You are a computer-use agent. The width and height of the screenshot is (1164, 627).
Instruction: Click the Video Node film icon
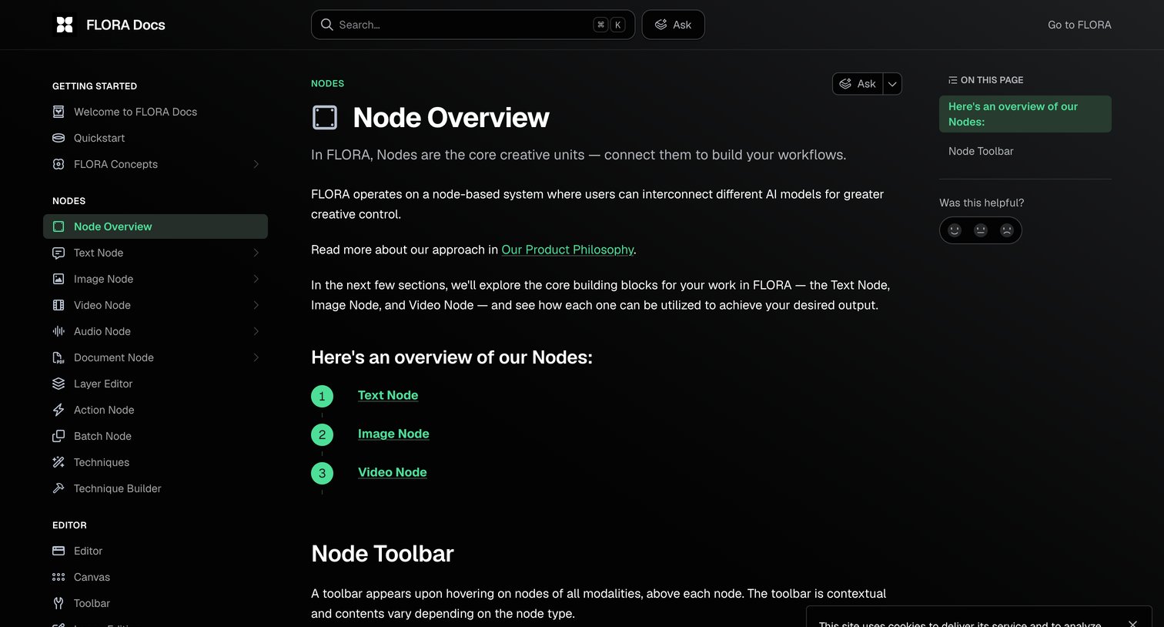pyautogui.click(x=59, y=305)
